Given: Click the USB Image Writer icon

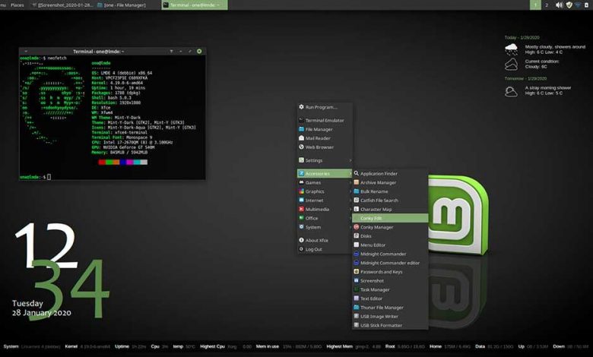Looking at the screenshot, I should pos(357,316).
